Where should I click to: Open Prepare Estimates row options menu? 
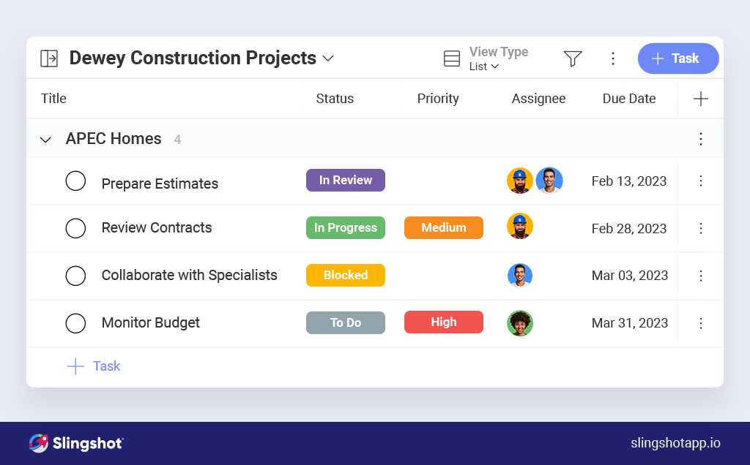[x=700, y=181]
